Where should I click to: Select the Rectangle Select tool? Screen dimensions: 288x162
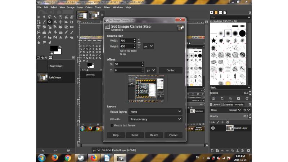point(39,17)
